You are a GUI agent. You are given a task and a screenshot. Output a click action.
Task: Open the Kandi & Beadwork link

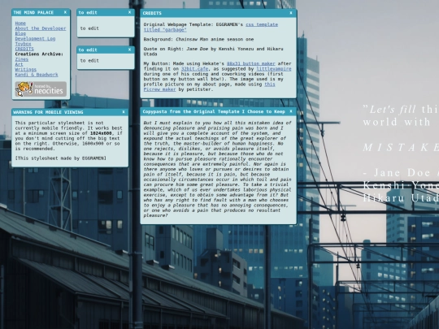pyautogui.click(x=37, y=75)
